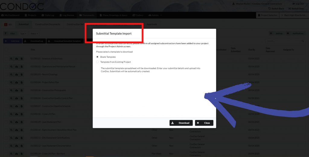Click the 02/28/2021 due date cell
The width and height of the screenshot is (309, 157).
253,98
